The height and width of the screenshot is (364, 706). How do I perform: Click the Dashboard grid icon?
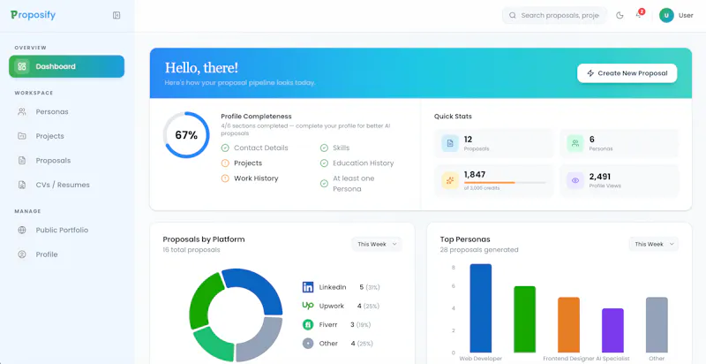pos(21,66)
